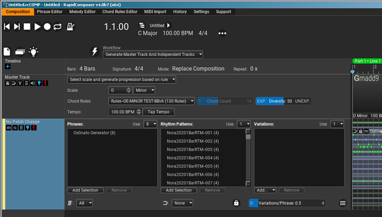Start playback with the Play triangle
The height and width of the screenshot is (217, 382).
click(37, 27)
